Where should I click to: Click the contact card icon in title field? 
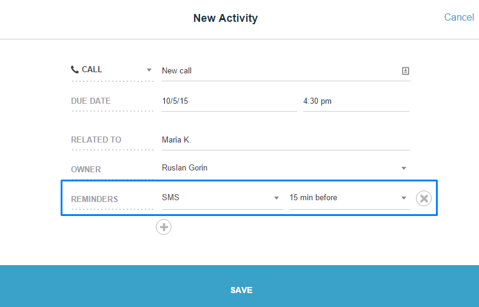pos(406,71)
